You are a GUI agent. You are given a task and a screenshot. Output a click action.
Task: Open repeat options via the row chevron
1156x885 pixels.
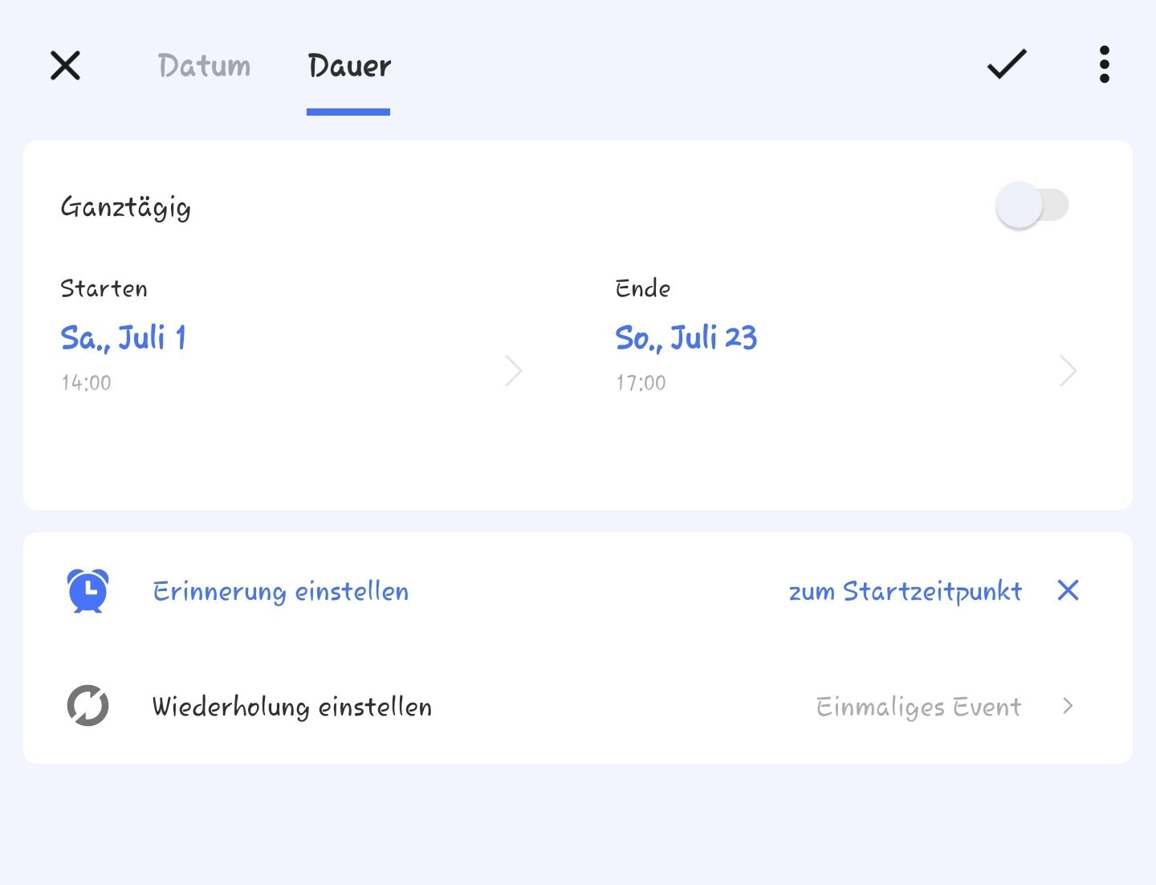tap(1068, 706)
